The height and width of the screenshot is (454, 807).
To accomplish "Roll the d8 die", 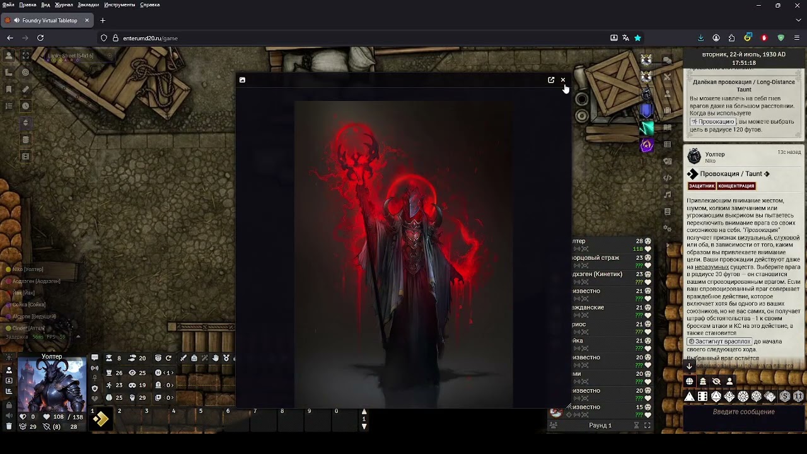I will pos(716,397).
